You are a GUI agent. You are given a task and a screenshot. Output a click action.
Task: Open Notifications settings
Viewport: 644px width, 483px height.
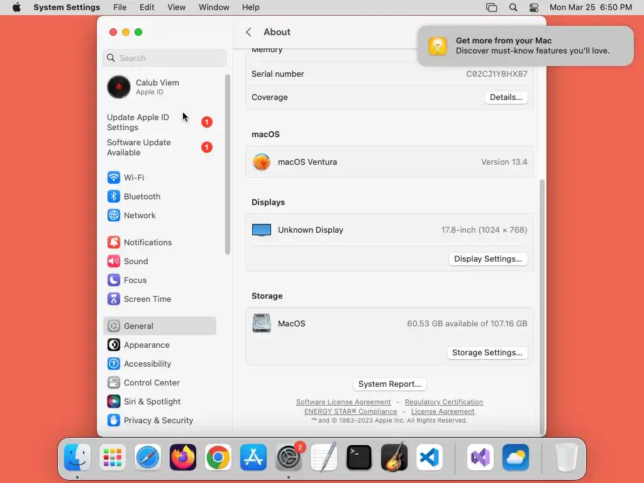pos(159,242)
